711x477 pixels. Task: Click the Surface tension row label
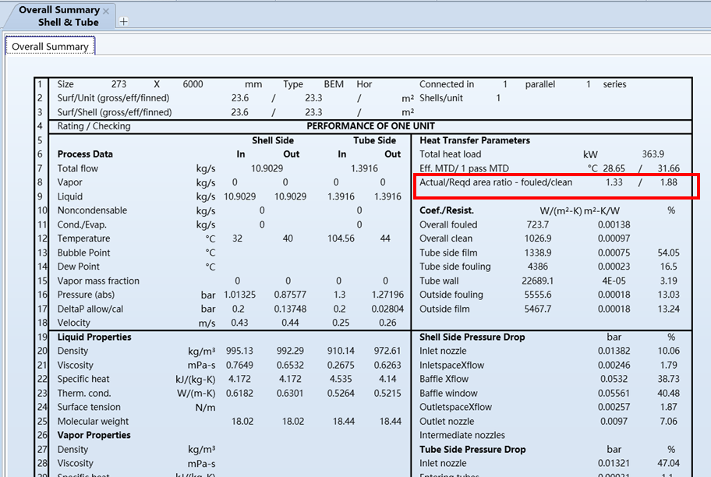89,407
